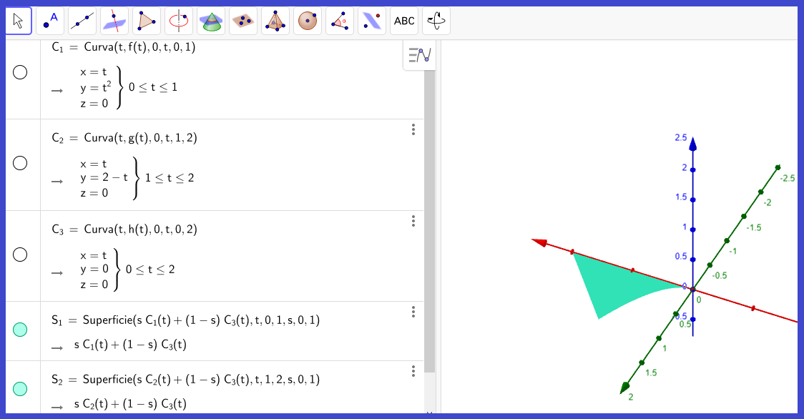Open the three-dot menu for C₂

[413, 129]
